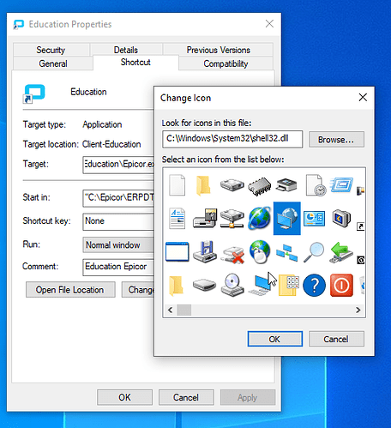The image size is (391, 428).
Task: Select the blue Internet globe icon
Action: click(259, 218)
